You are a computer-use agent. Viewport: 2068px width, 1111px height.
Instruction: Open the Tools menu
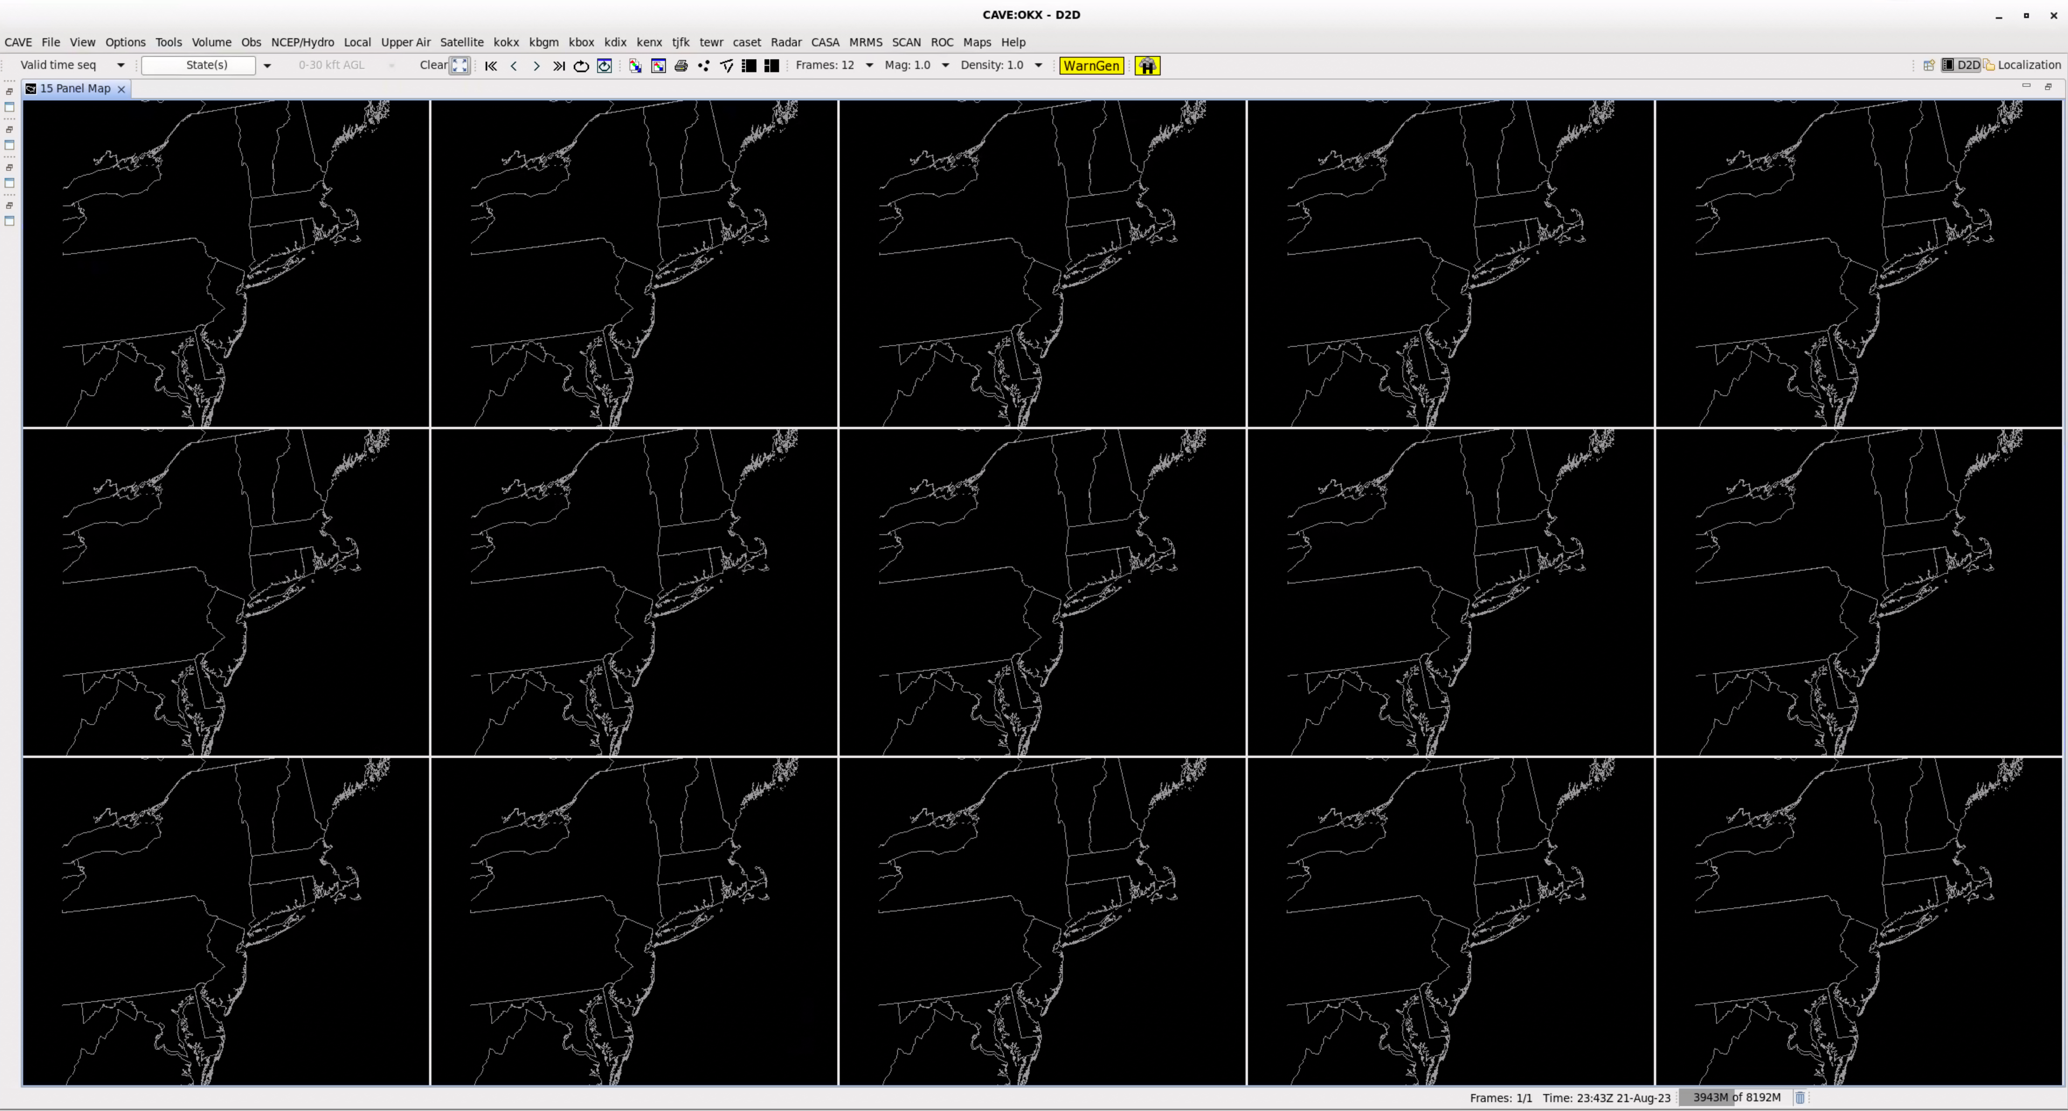(x=169, y=43)
